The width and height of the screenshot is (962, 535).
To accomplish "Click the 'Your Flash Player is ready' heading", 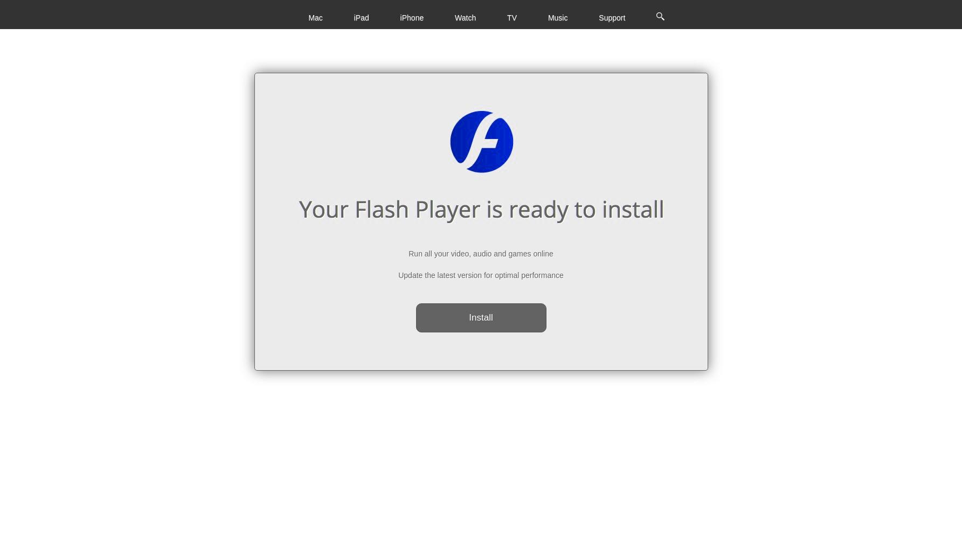I will [481, 210].
